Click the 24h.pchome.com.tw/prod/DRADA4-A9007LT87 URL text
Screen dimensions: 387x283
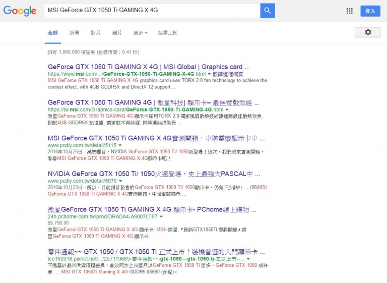[x=102, y=216]
